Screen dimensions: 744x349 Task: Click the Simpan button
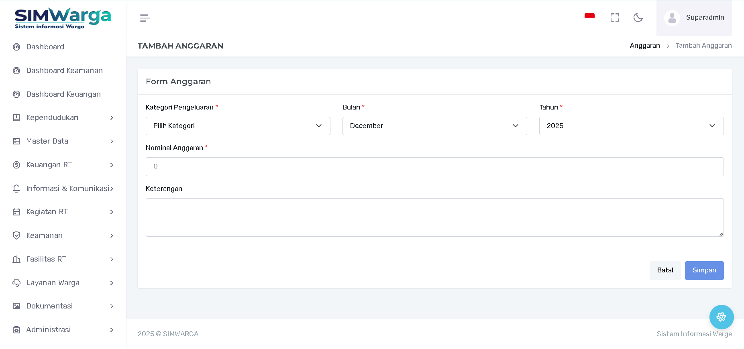pos(704,270)
